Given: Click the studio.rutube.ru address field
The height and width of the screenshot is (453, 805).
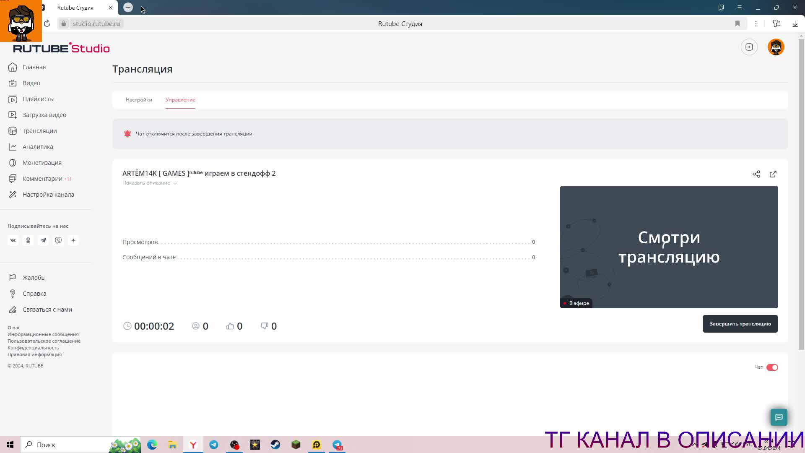Looking at the screenshot, I should [x=96, y=23].
